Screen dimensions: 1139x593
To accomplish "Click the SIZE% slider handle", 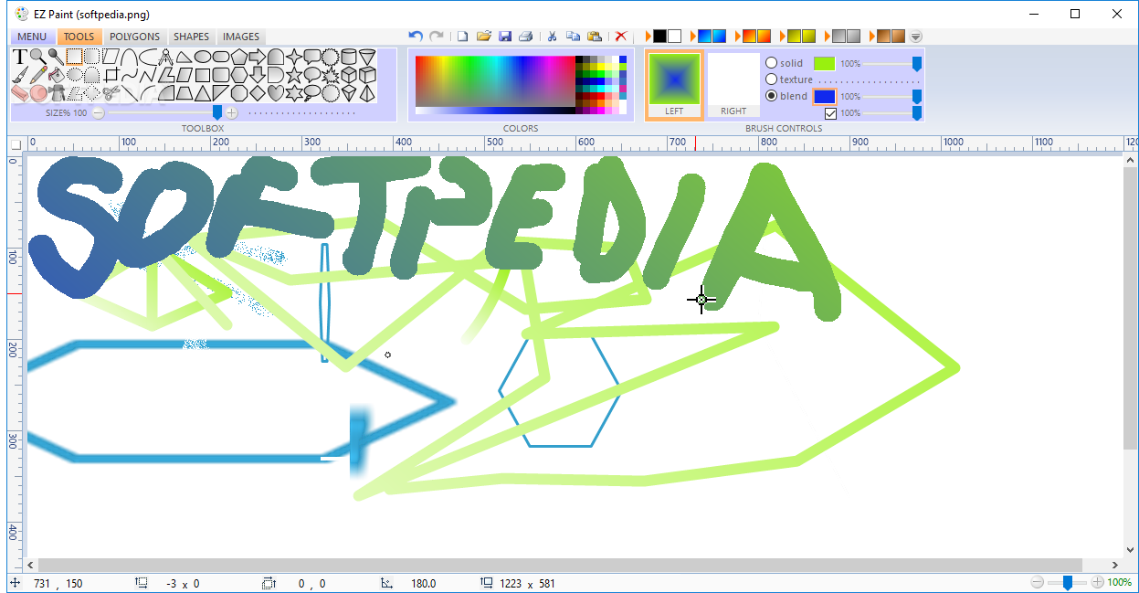I will 217,111.
